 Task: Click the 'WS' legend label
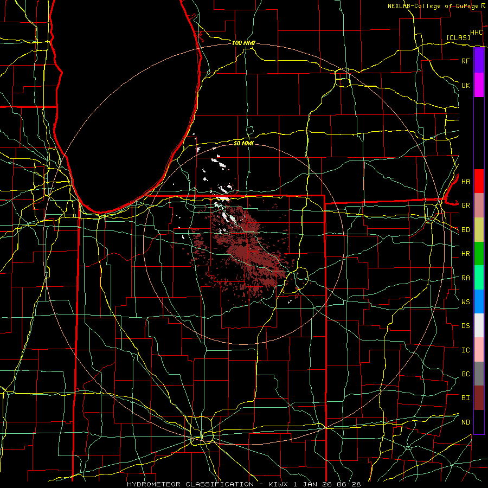point(465,302)
